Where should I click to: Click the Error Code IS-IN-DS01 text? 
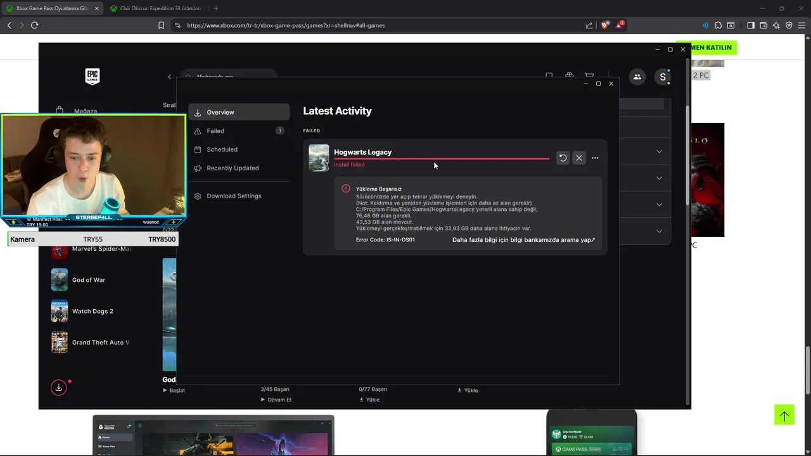click(x=385, y=240)
